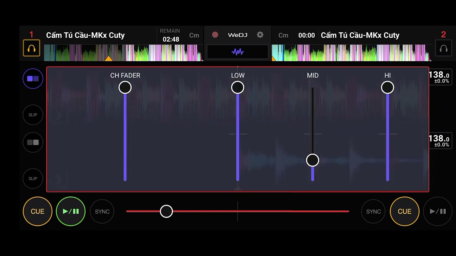Click the left deck overview waveform
Screen dimensions: 456x256
pos(123,53)
